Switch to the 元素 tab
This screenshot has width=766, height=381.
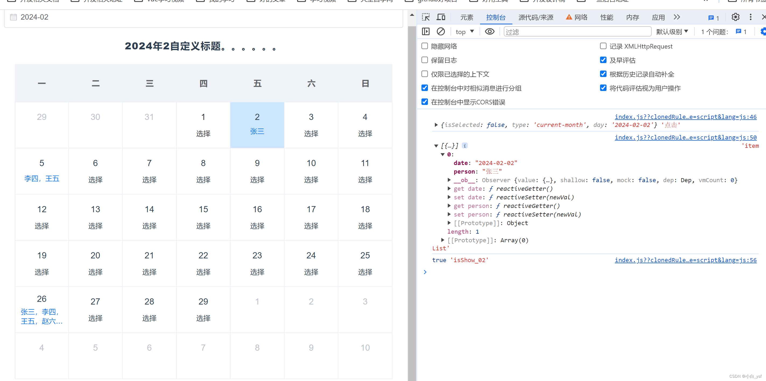tap(467, 17)
